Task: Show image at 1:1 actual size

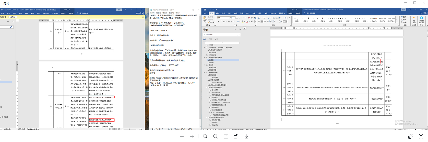Action: coord(226,137)
